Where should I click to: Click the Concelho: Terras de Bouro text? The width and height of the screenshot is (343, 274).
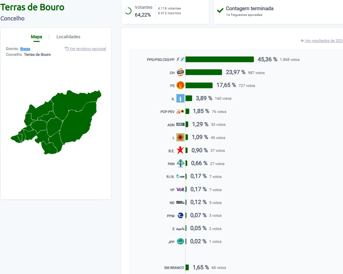point(28,54)
